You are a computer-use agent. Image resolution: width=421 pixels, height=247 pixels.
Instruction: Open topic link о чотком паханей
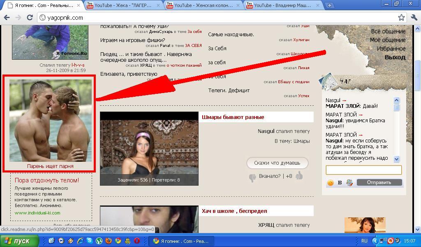coord(184,65)
